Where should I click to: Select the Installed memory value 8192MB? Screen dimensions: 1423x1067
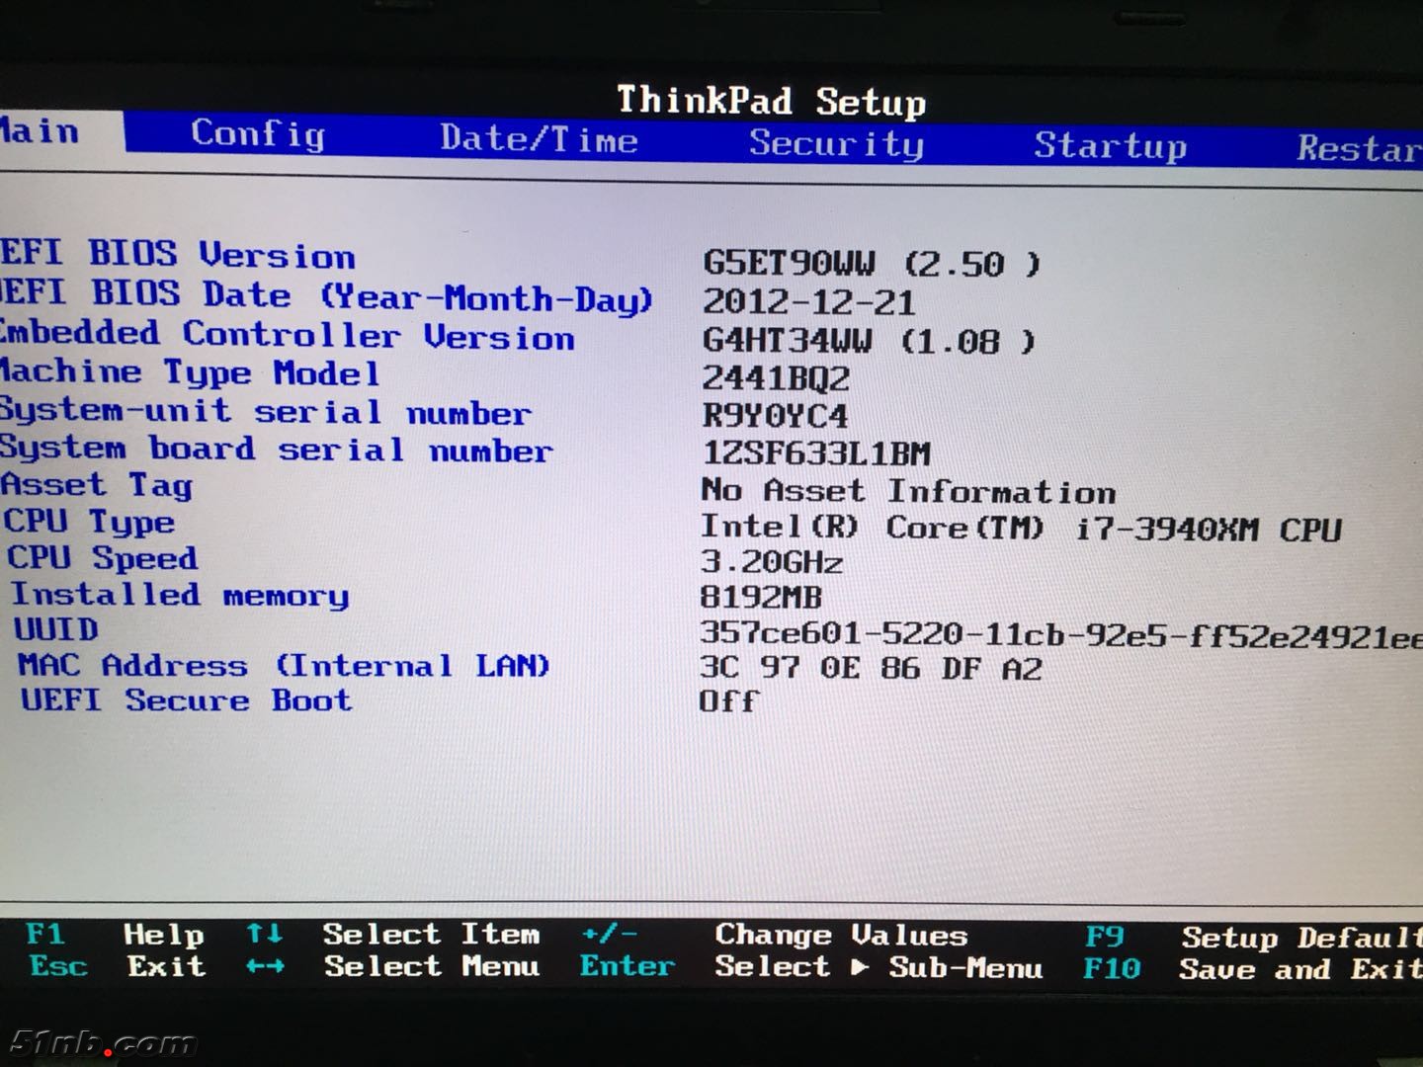pos(760,598)
